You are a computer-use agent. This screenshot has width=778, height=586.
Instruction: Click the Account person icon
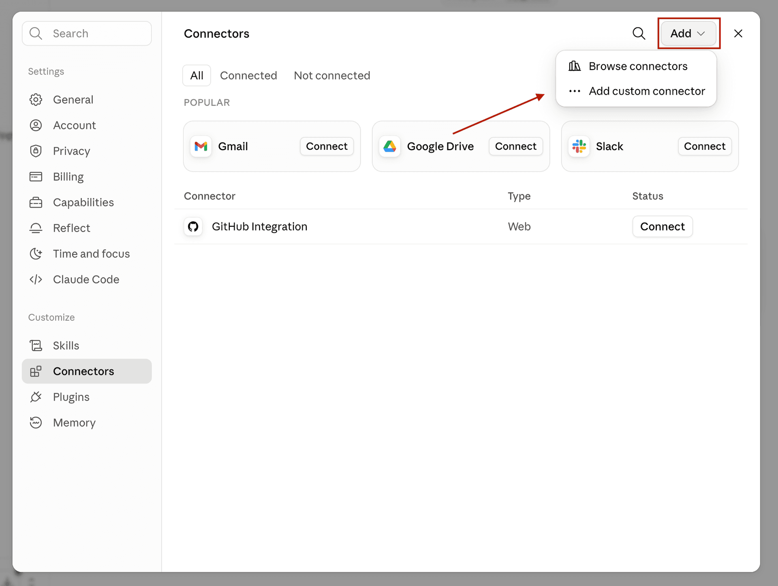[36, 125]
